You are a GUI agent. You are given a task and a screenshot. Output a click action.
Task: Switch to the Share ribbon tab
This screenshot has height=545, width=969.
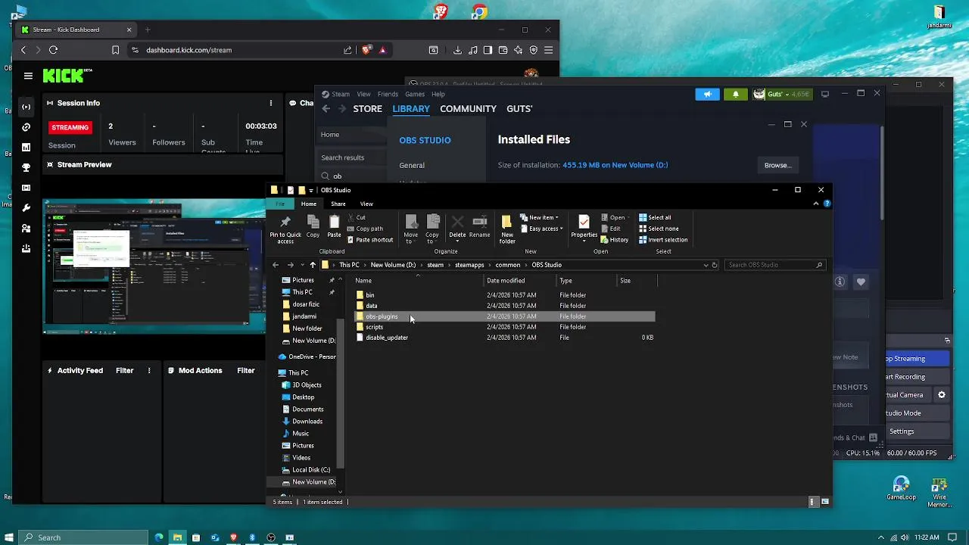point(338,204)
